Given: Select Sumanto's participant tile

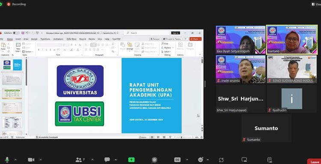Looking at the screenshot, I should click(266, 128).
